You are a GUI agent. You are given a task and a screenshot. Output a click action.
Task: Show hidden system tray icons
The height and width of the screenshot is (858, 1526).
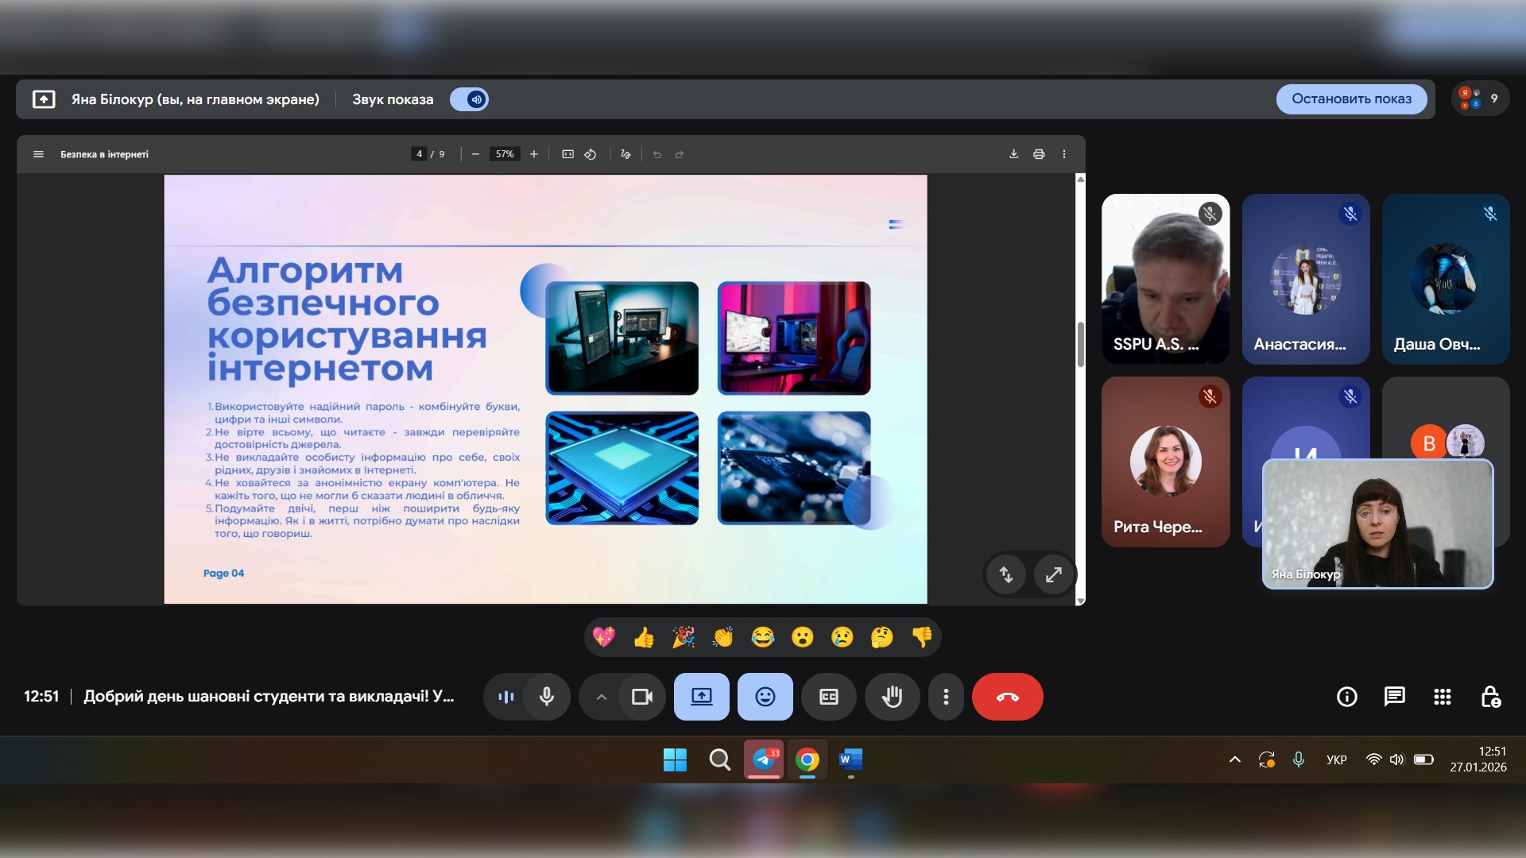pos(1234,759)
